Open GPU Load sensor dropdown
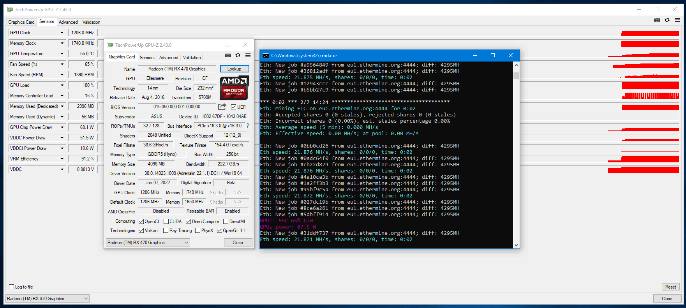Screen dimensions: 686x308 point(62,85)
